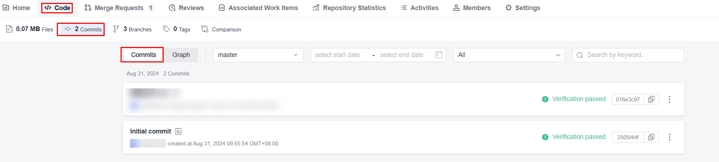Expand the master branch dropdown
This screenshot has height=162, width=719.
pyautogui.click(x=258, y=55)
